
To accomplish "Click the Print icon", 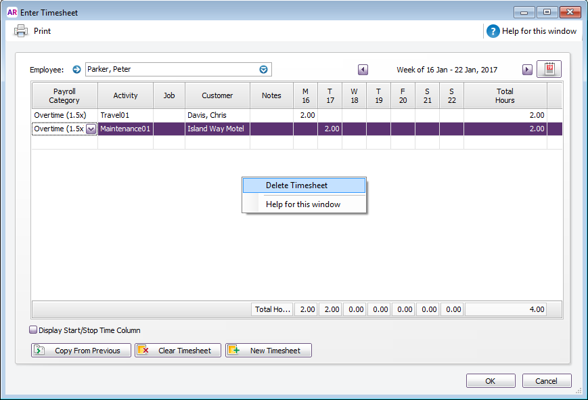I will (x=20, y=30).
